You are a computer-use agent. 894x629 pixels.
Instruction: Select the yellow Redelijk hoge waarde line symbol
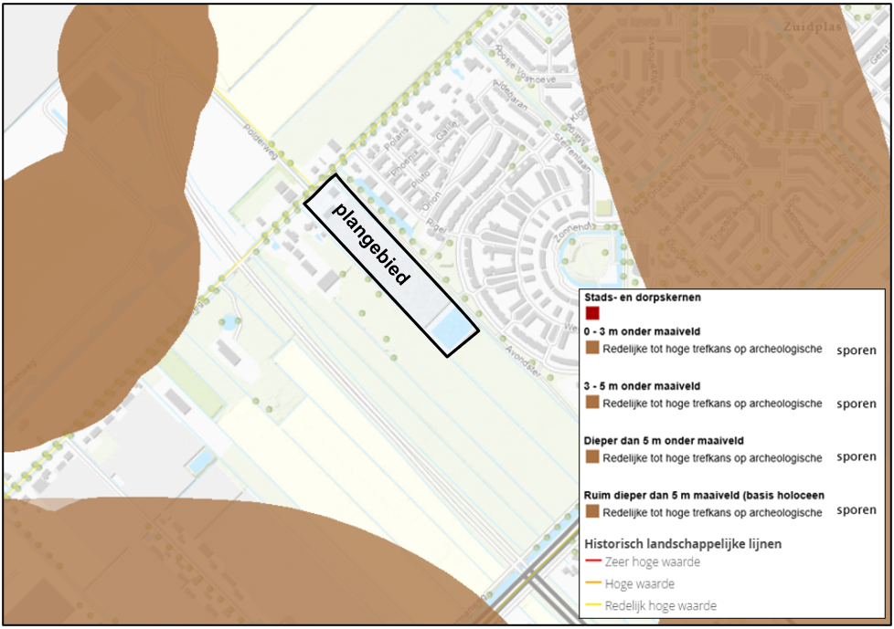coord(592,606)
